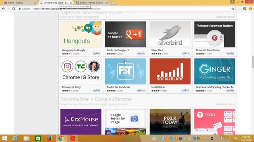Open the Google Search by Image thumbnail
Viewport: 254px width, 142px height.
(125, 122)
